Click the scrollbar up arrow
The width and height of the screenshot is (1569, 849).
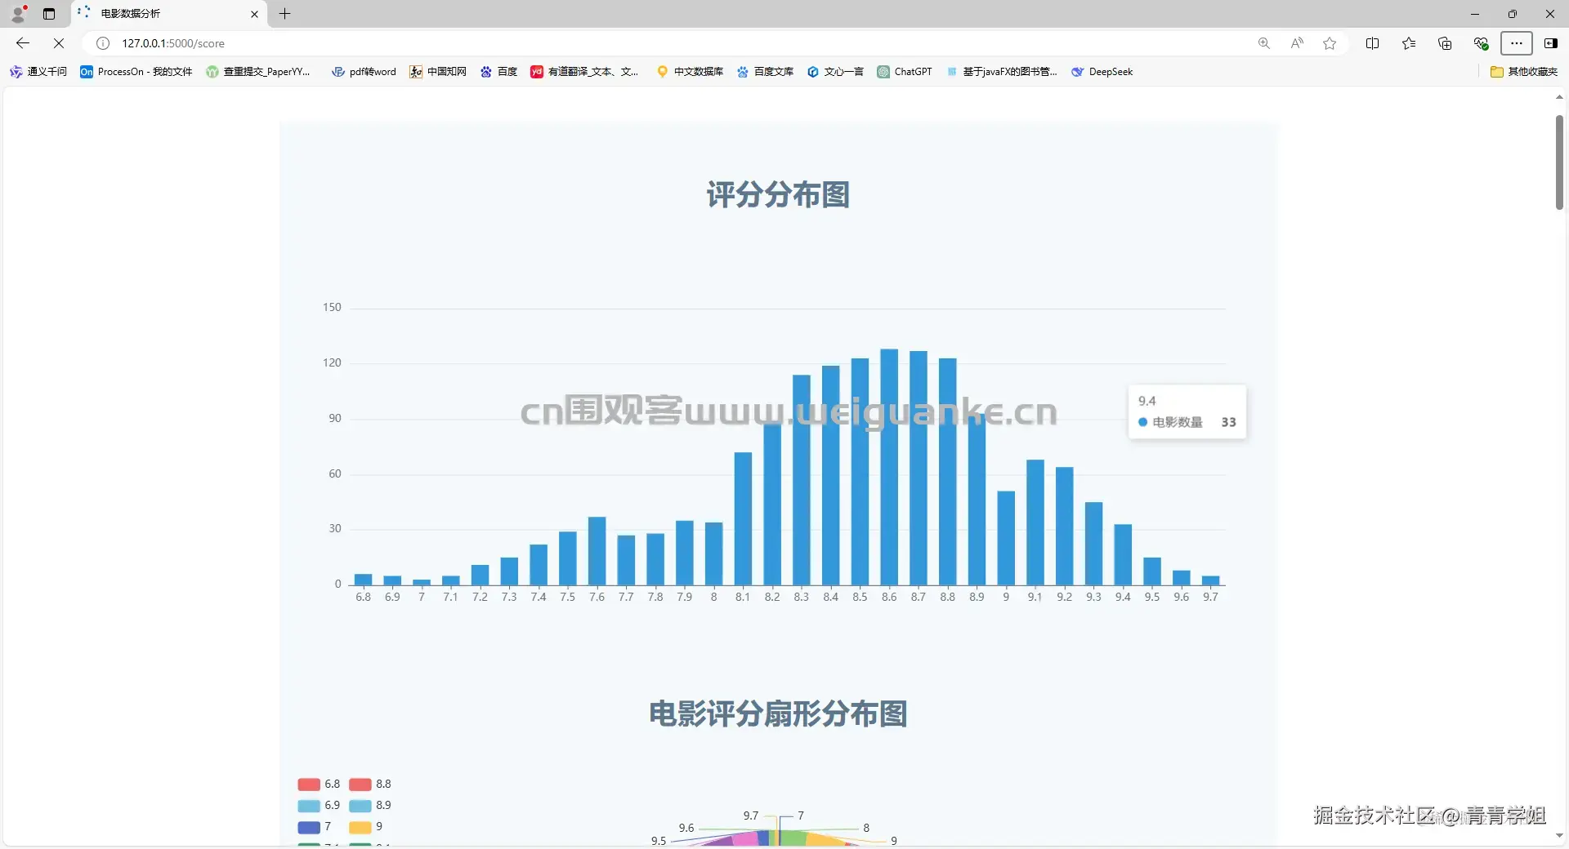coord(1559,97)
